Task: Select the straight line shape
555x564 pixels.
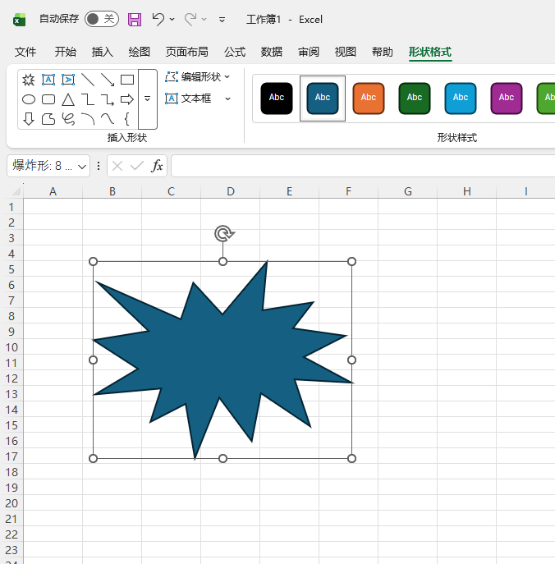Action: (x=88, y=80)
